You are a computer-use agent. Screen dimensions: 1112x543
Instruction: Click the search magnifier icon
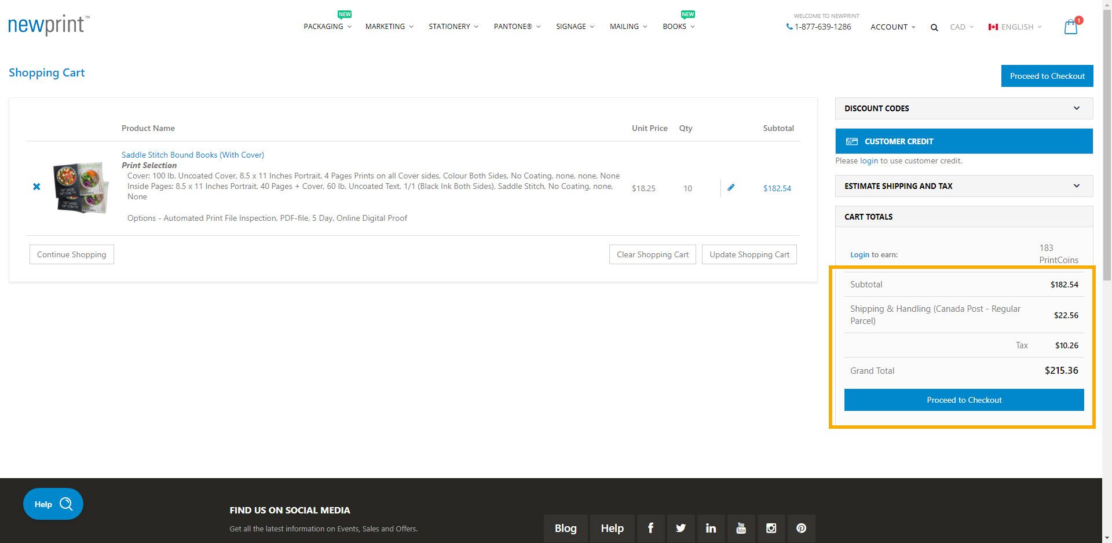934,27
